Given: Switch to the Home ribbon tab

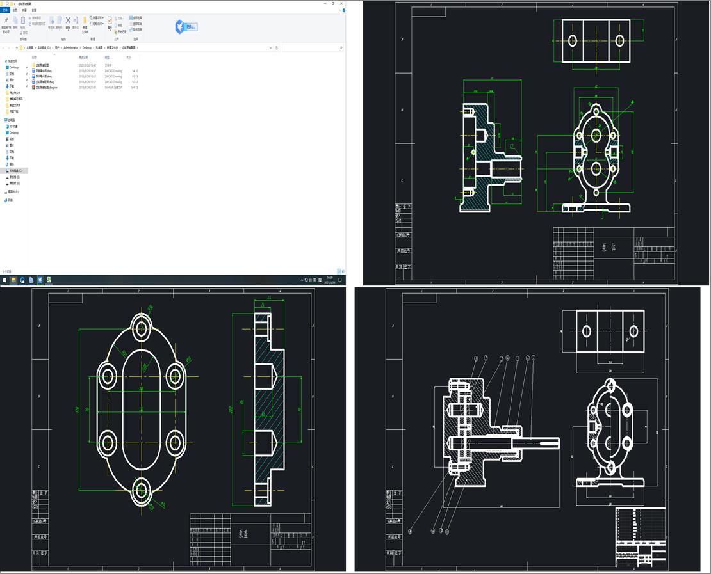Looking at the screenshot, I should pyautogui.click(x=15, y=10).
